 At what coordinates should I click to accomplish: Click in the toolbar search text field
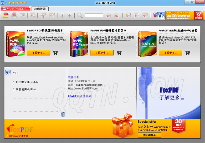[94, 15]
